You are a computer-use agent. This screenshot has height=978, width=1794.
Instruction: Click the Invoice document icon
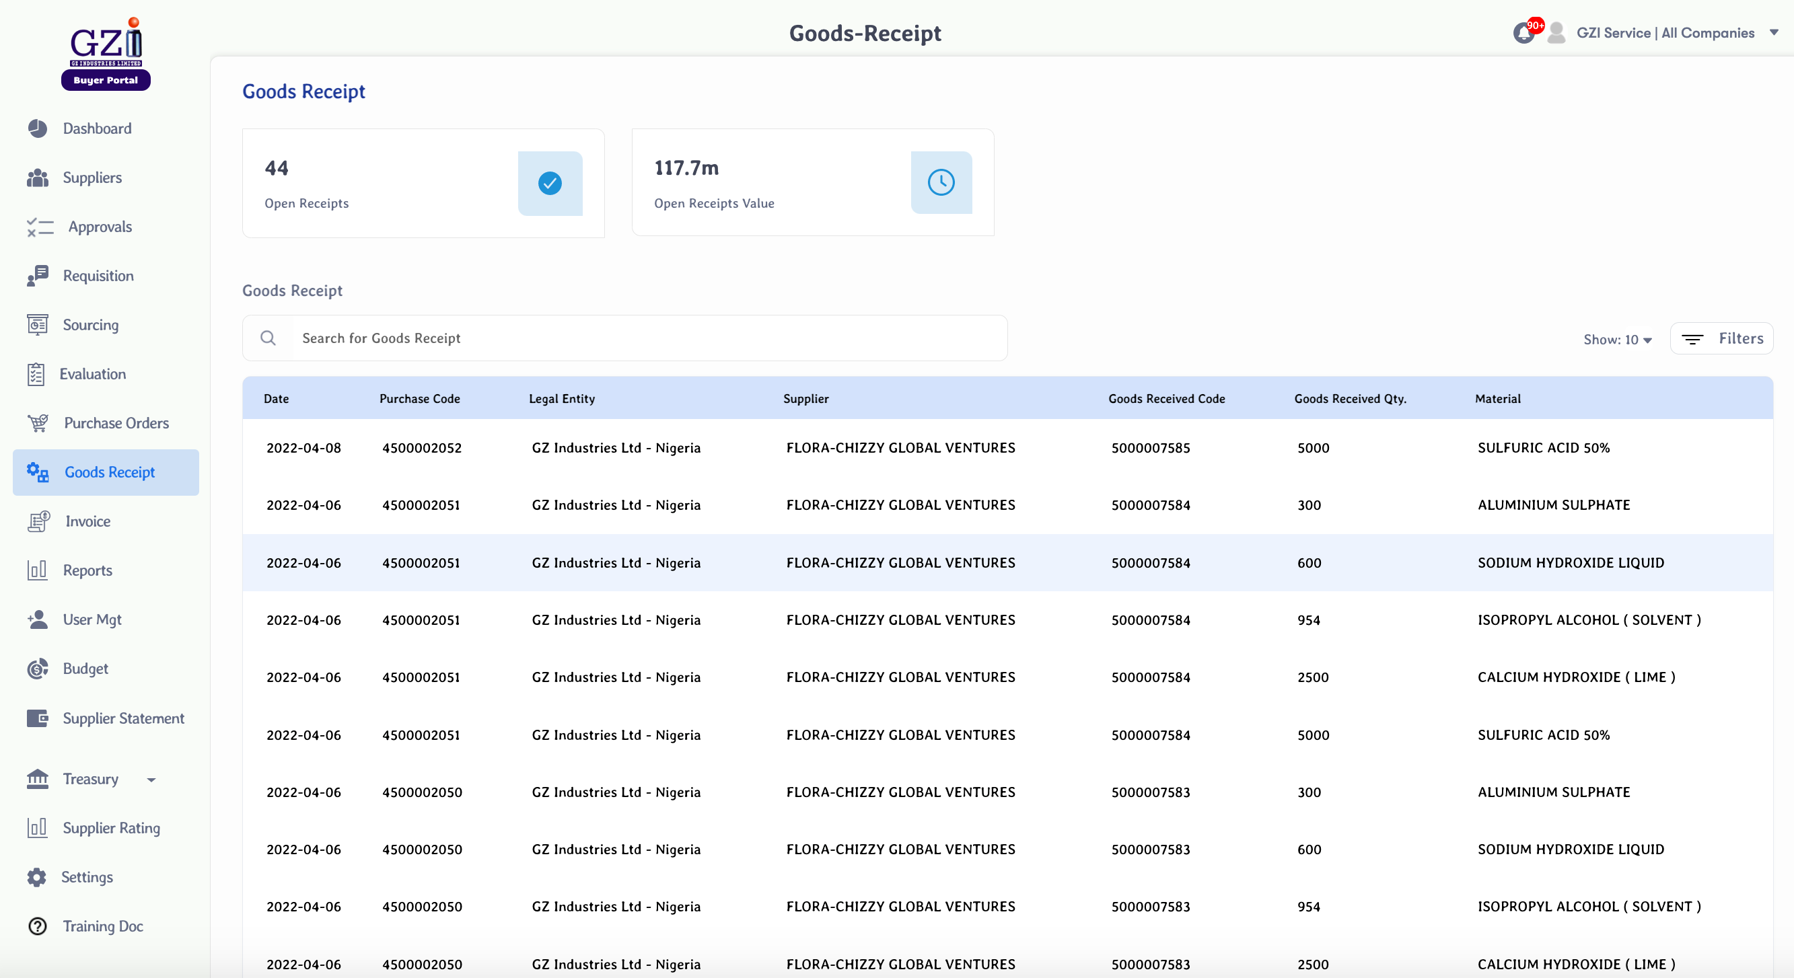[x=39, y=521]
